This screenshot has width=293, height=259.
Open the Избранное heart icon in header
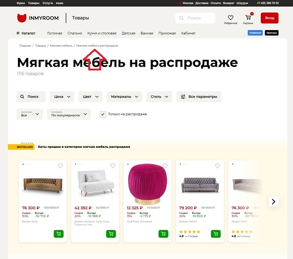(x=231, y=18)
